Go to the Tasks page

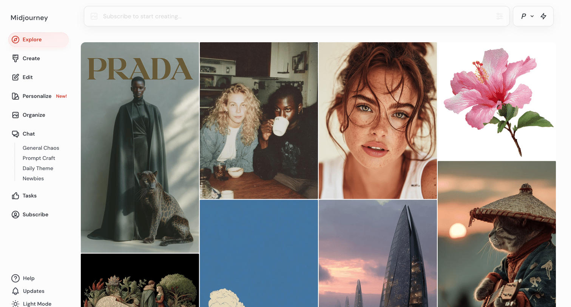click(x=39, y=196)
